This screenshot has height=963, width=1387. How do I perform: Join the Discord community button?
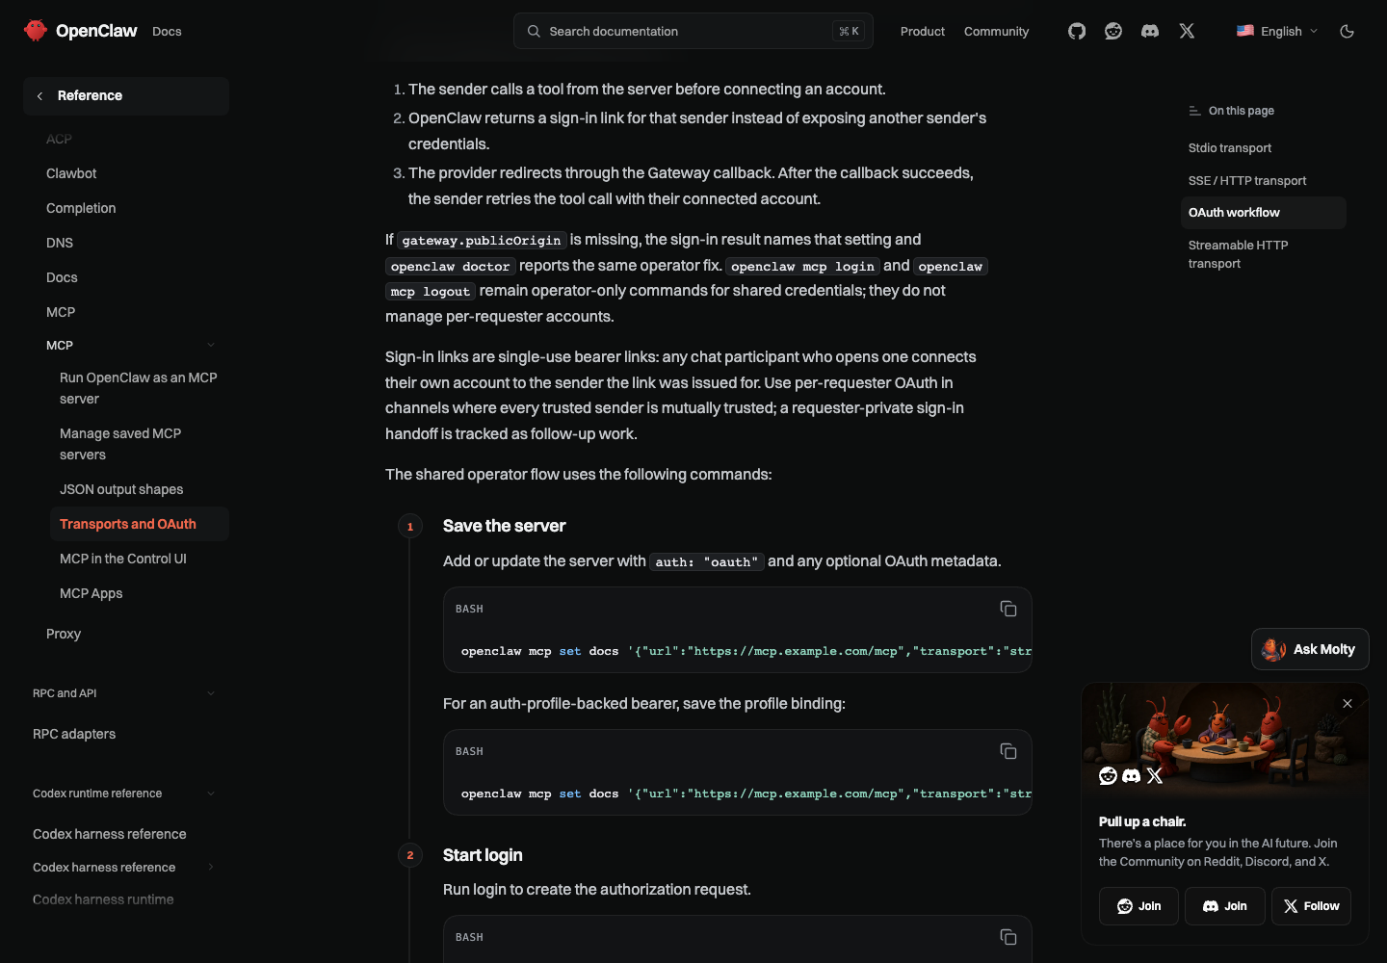[1224, 906]
